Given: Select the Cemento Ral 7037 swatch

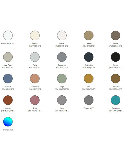Looking at the screenshot, I should tap(62, 57).
